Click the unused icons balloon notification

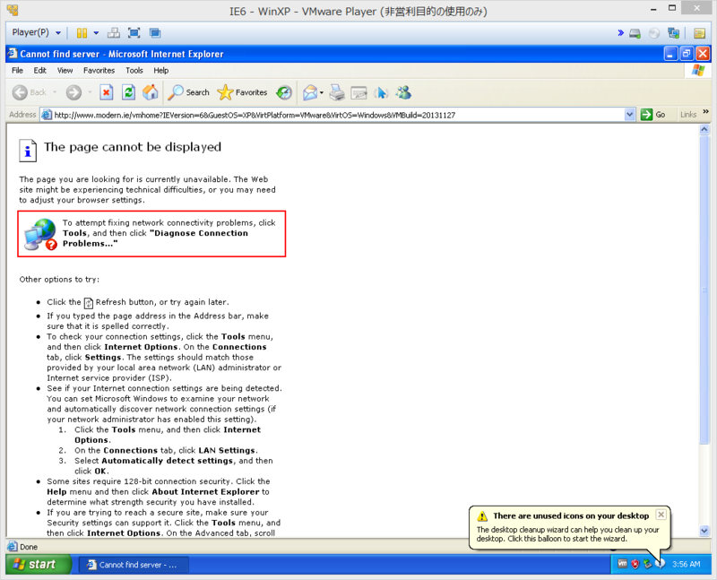click(569, 527)
